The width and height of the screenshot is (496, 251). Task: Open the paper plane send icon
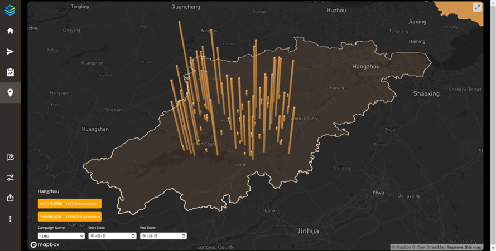click(10, 52)
